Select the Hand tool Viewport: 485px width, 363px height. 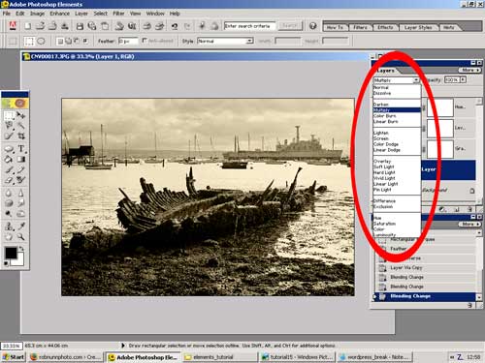click(9, 237)
